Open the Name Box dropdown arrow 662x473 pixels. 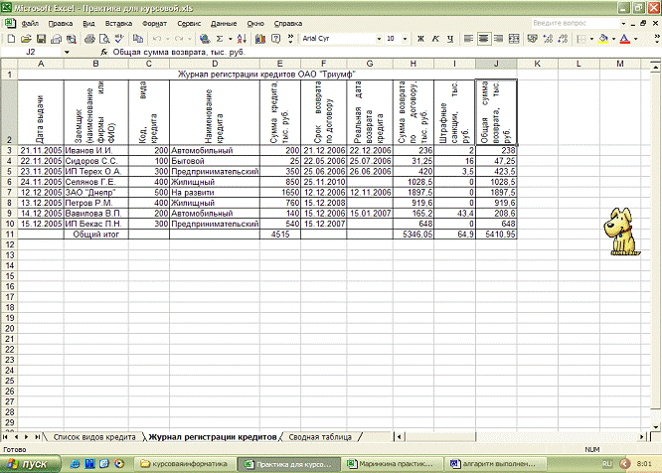coord(68,51)
